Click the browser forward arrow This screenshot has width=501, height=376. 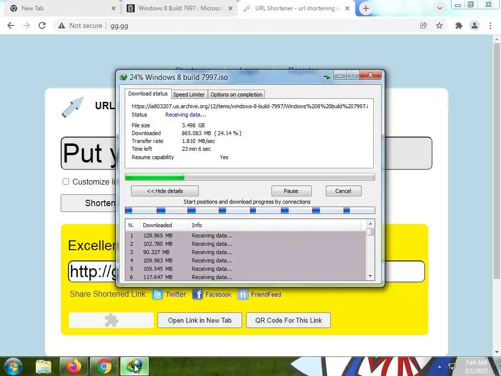(26, 25)
